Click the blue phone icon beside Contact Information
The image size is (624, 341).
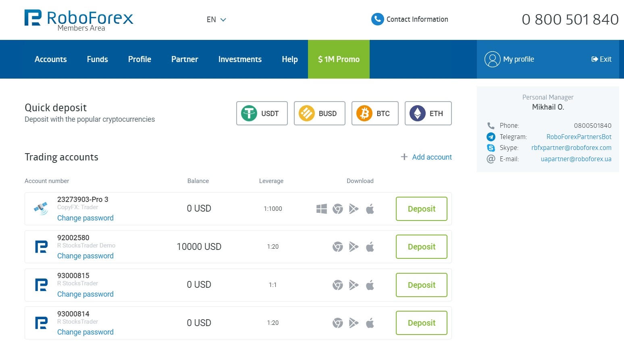pos(377,19)
